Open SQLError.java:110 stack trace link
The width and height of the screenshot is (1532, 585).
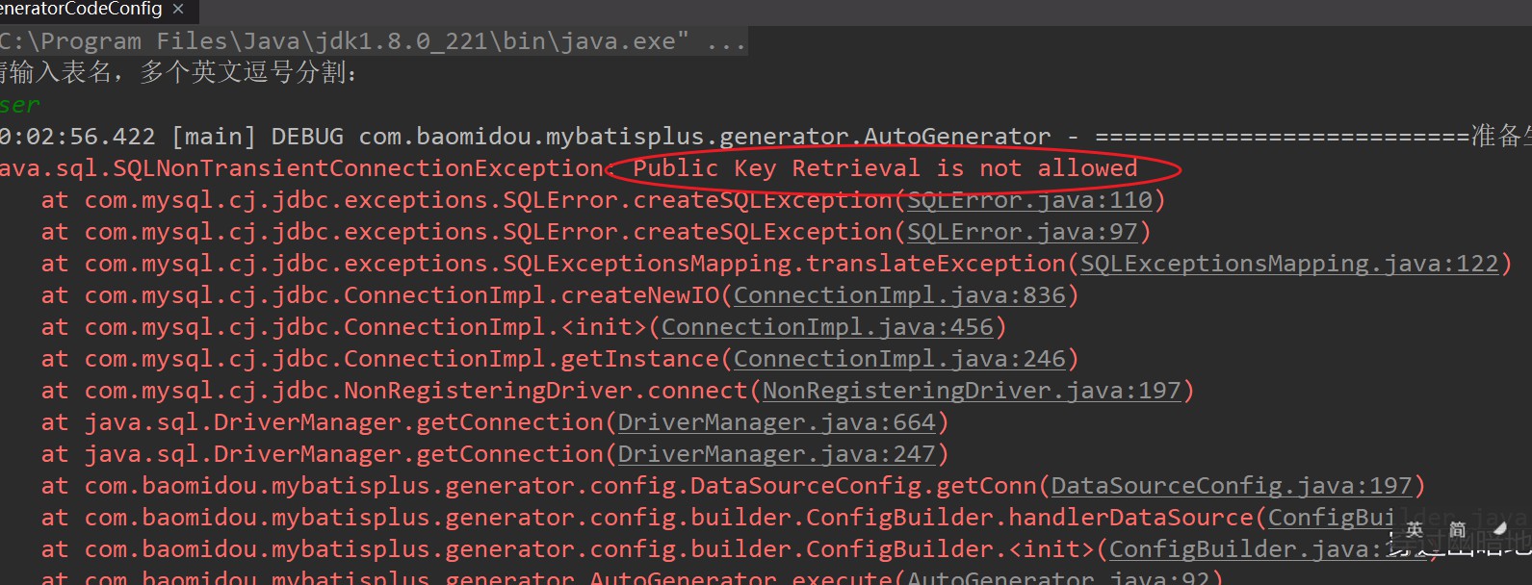pyautogui.click(x=1029, y=200)
